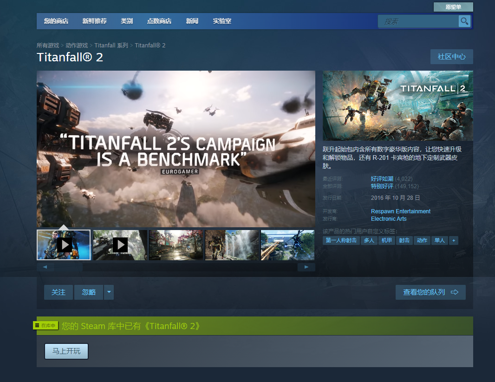Image resolution: width=495 pixels, height=382 pixels.
Task: Select the 第一人称射击 tag
Action: (x=341, y=240)
